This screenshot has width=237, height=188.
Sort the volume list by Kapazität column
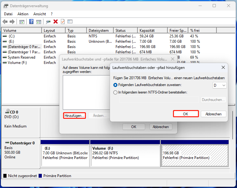coord(148,31)
